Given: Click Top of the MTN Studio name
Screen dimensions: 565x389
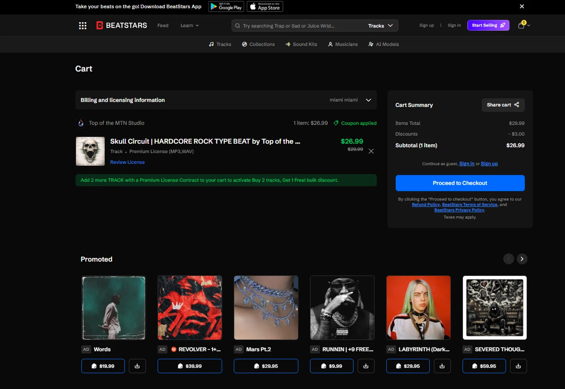Looking at the screenshot, I should click(x=116, y=123).
